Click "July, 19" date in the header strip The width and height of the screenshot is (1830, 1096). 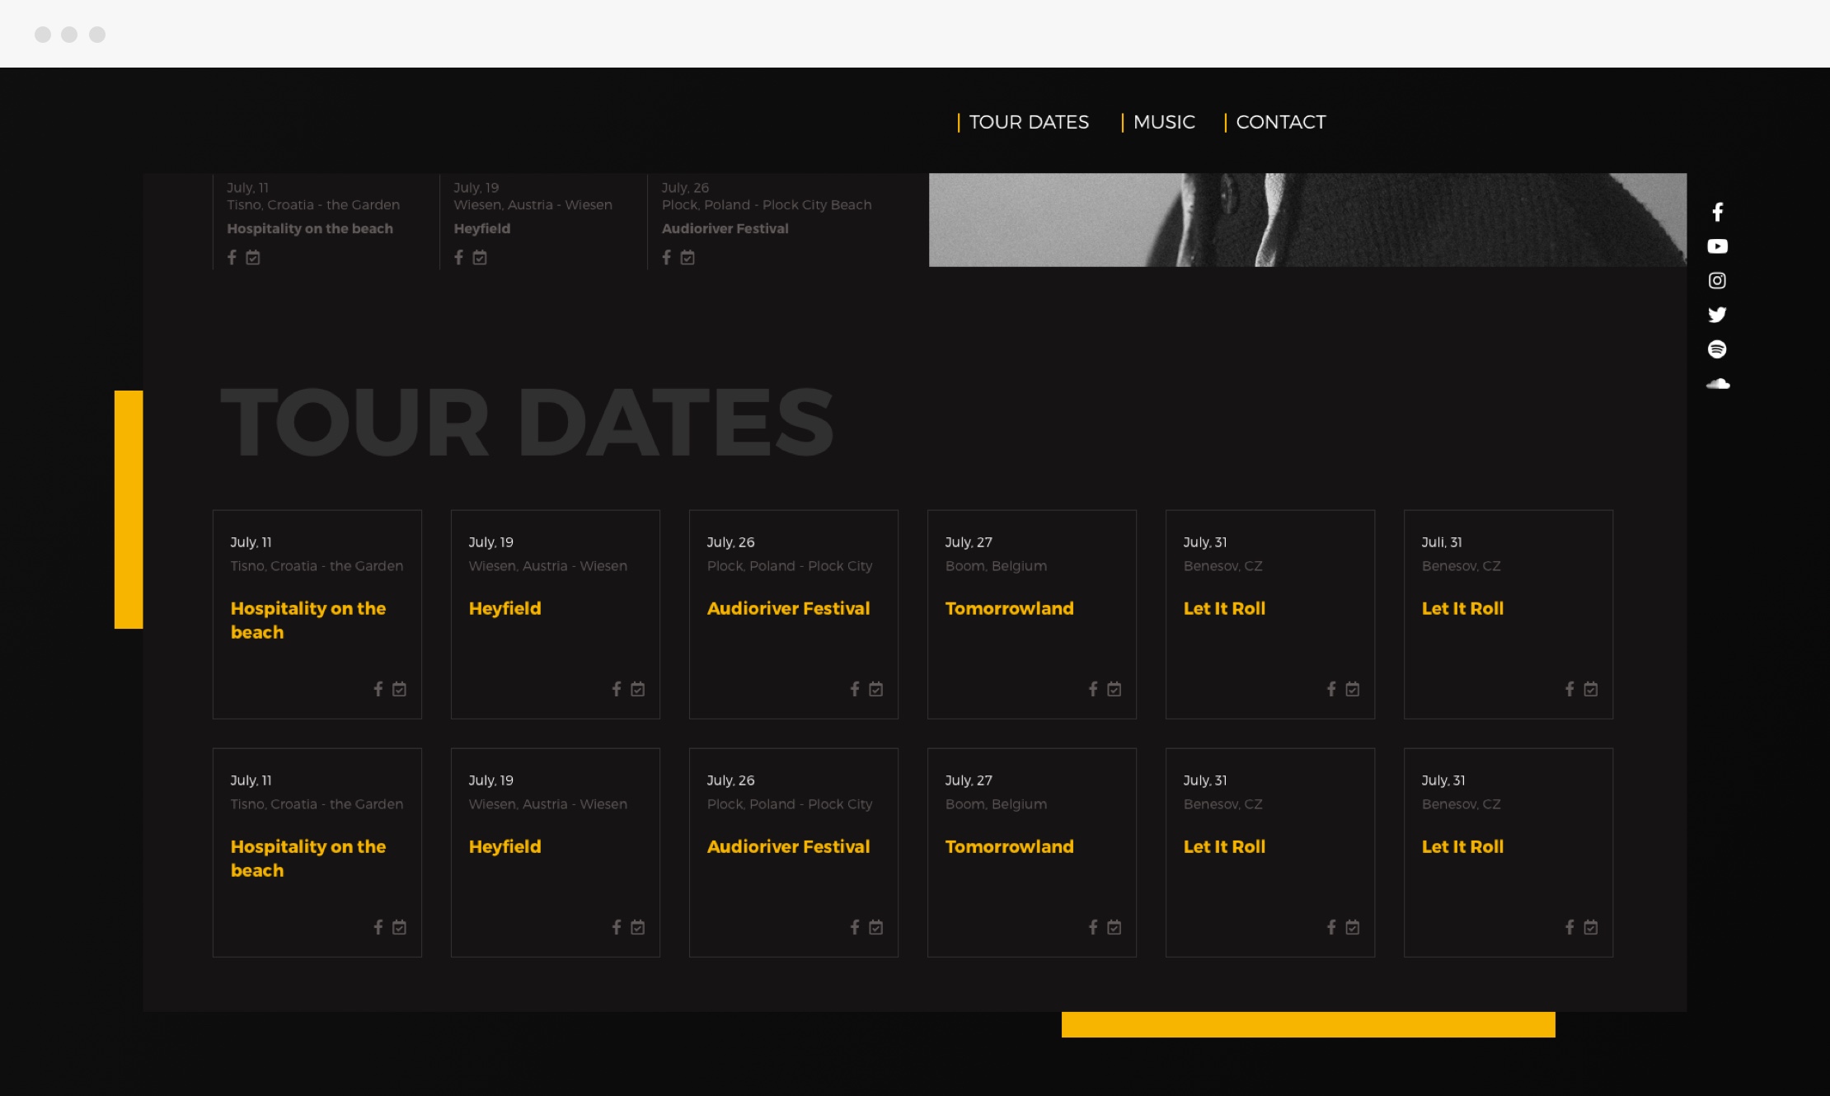pyautogui.click(x=476, y=188)
